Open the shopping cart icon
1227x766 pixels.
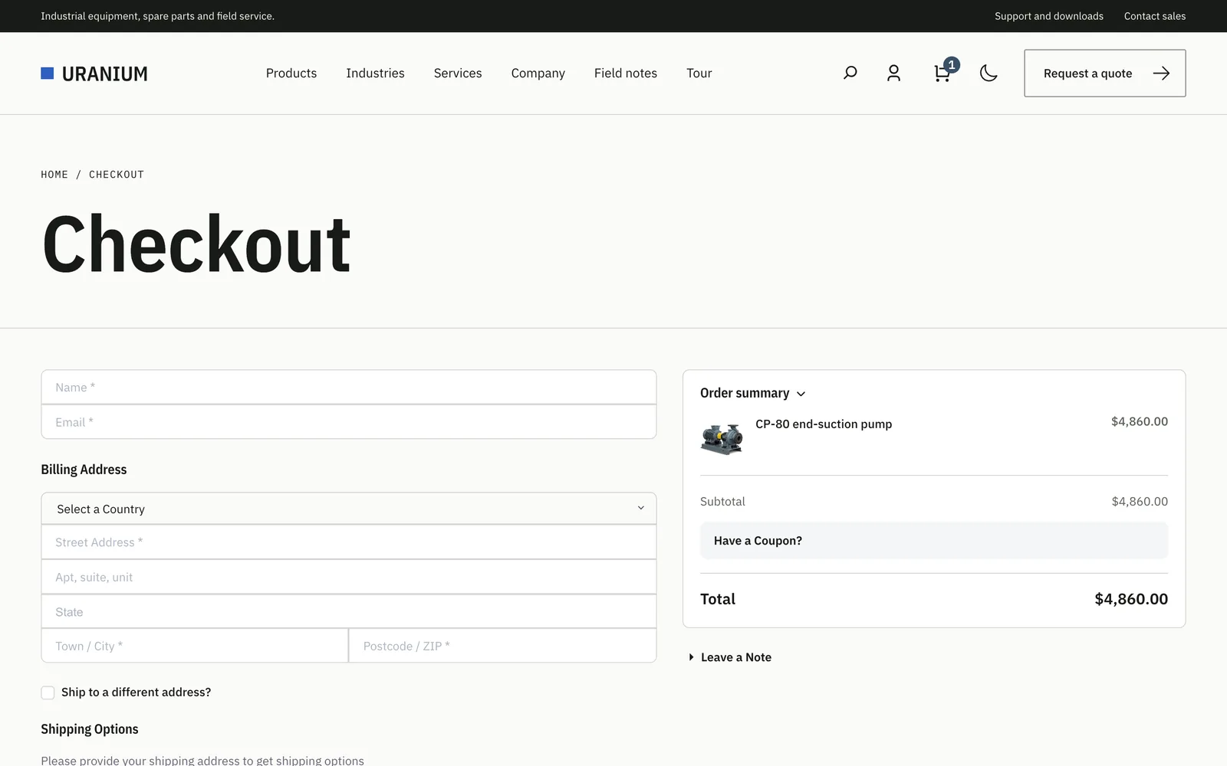[943, 73]
